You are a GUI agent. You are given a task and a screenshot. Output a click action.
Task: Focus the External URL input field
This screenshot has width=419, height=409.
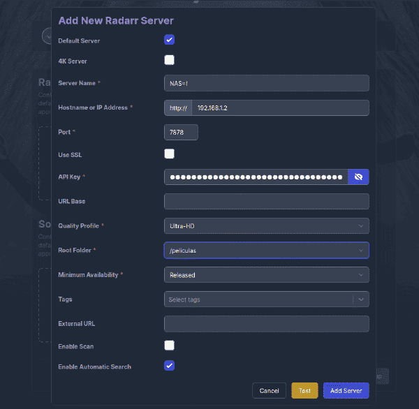click(x=267, y=324)
